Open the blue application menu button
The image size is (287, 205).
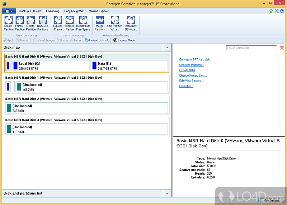point(9,11)
